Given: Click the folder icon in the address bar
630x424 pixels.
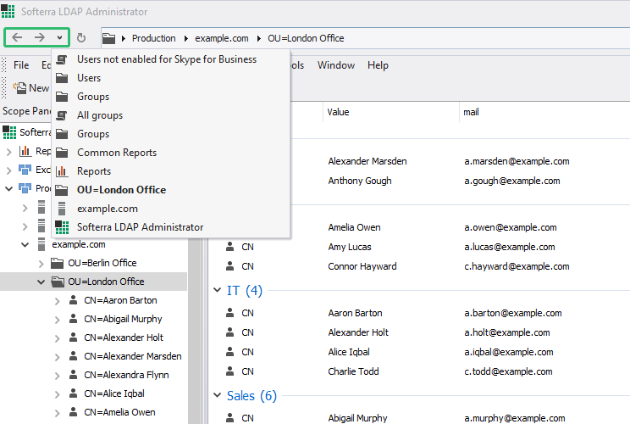Looking at the screenshot, I should [108, 39].
